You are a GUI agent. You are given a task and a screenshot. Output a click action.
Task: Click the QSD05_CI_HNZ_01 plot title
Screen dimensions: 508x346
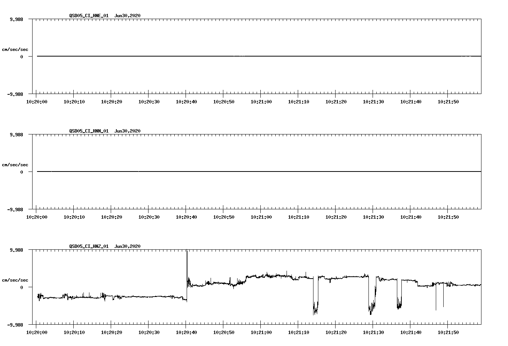(105, 246)
